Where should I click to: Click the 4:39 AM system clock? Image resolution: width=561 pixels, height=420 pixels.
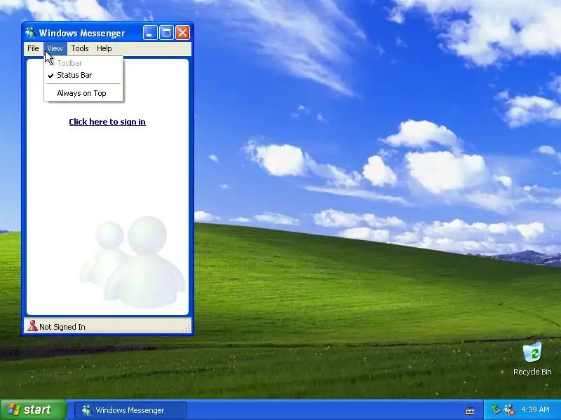pos(535,409)
